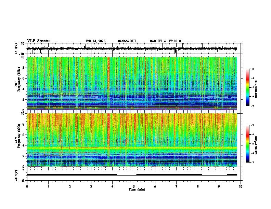Click the "4" kHz tick on ch.1 spectrogram

click(x=24, y=89)
